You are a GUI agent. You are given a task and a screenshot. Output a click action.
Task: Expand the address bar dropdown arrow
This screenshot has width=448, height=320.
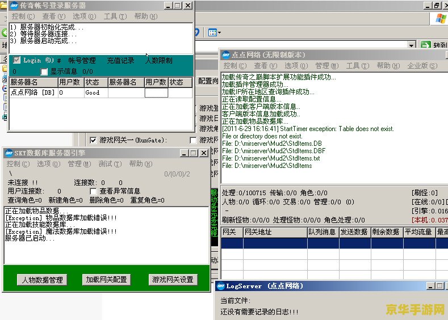[411, 45]
